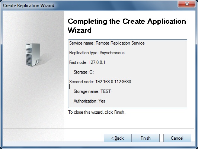The width and height of the screenshot is (198, 149).
Task: Click the Service name line in summary
Action: pos(107,43)
